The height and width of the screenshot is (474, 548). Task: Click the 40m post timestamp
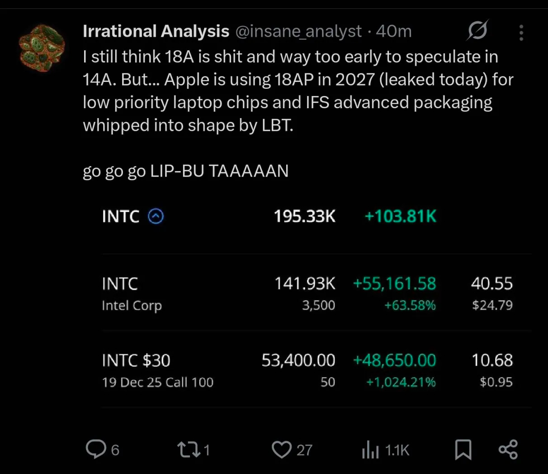tap(394, 31)
